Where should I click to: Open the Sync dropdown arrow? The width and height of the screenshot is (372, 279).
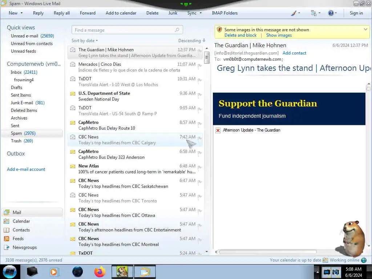pyautogui.click(x=201, y=13)
